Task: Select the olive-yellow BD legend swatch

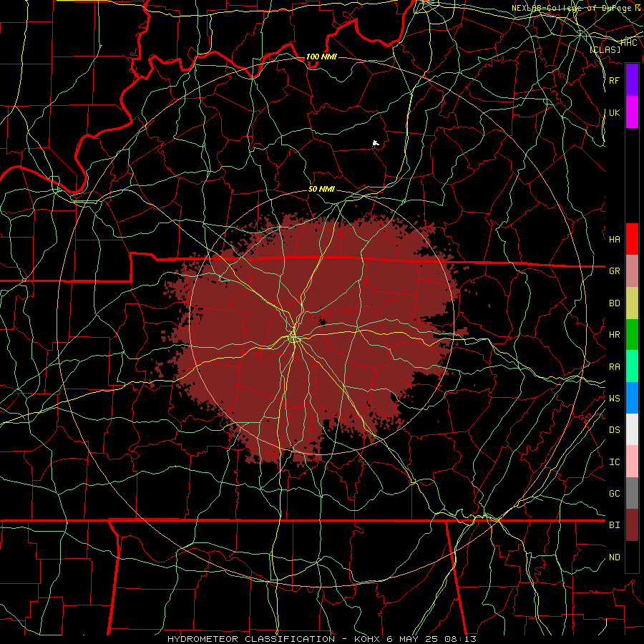Action: click(x=632, y=303)
